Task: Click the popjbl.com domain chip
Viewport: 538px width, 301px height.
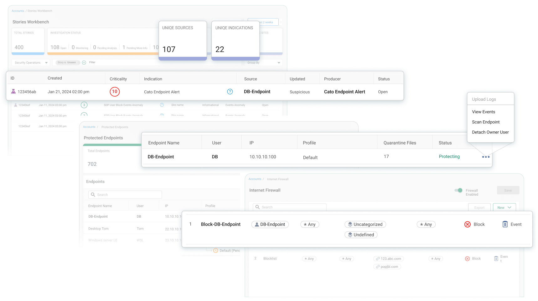Action: [x=387, y=267]
